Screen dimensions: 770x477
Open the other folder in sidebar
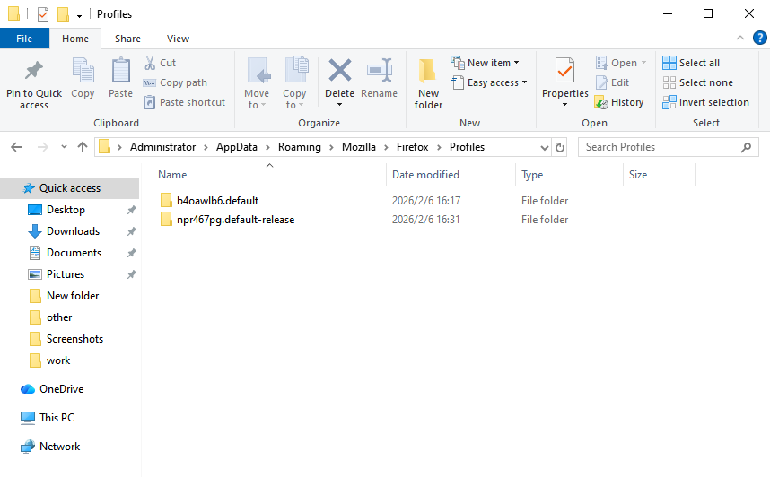pyautogui.click(x=59, y=317)
